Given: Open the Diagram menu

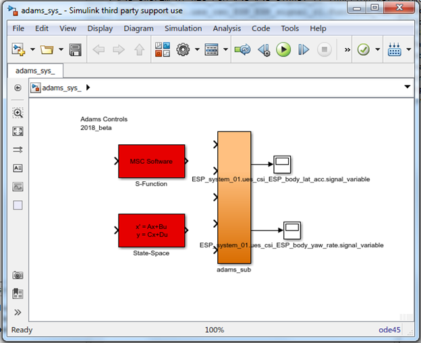Looking at the screenshot, I should pyautogui.click(x=138, y=28).
